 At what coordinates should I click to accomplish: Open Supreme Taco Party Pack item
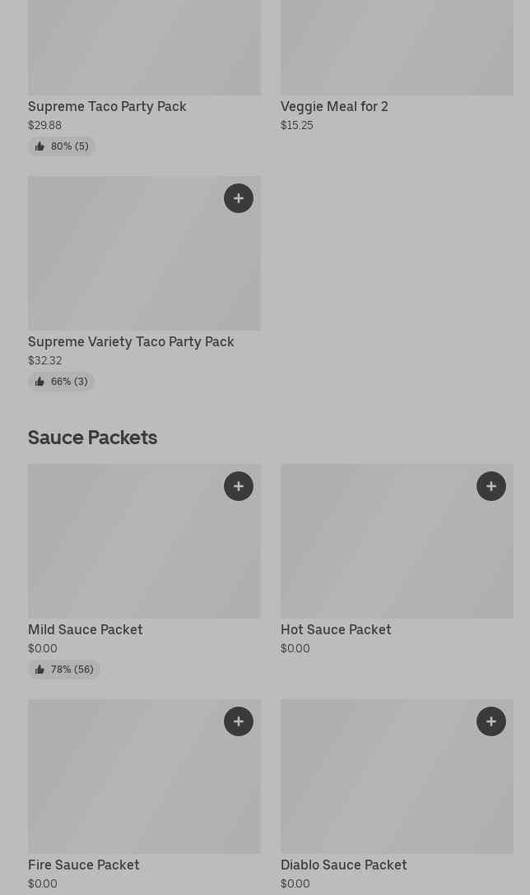[x=107, y=106]
